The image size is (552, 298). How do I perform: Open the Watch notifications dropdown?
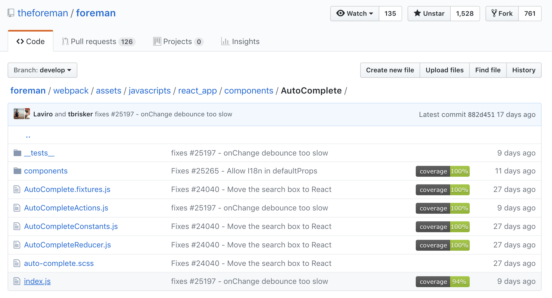click(x=355, y=14)
